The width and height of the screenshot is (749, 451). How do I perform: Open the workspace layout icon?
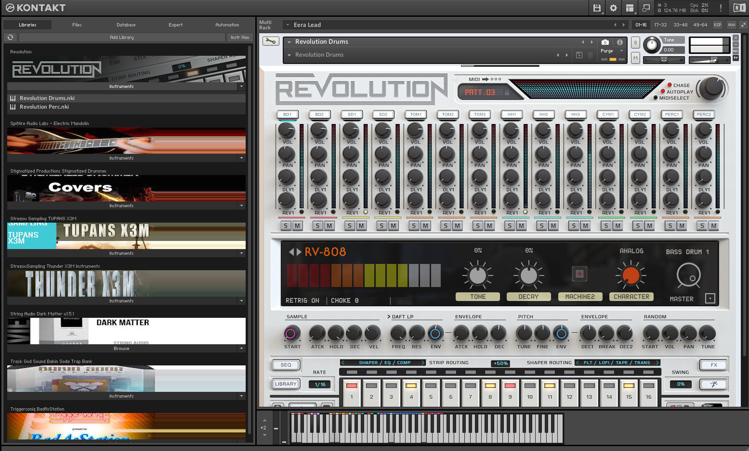630,8
